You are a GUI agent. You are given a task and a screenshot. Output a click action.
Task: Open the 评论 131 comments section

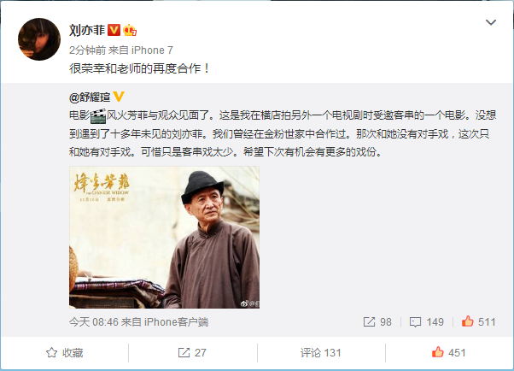point(320,352)
